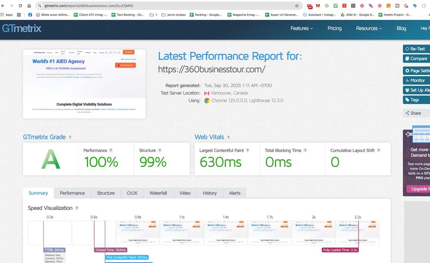This screenshot has height=263, width=430.
Task: Click help icon next to Web Vitals
Action: click(228, 137)
